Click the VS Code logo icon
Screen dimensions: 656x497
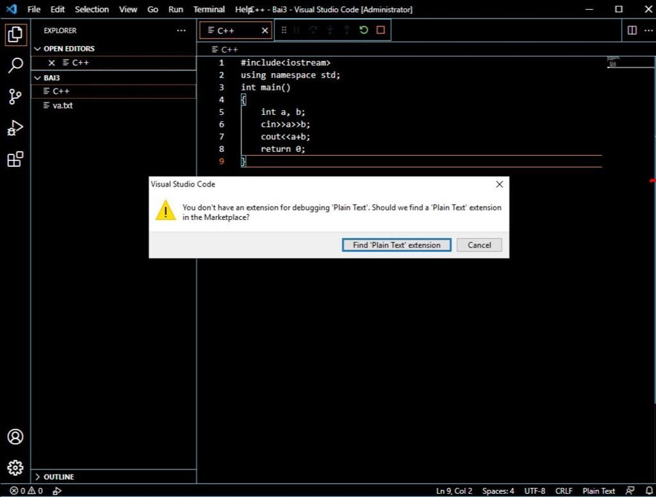click(x=12, y=9)
